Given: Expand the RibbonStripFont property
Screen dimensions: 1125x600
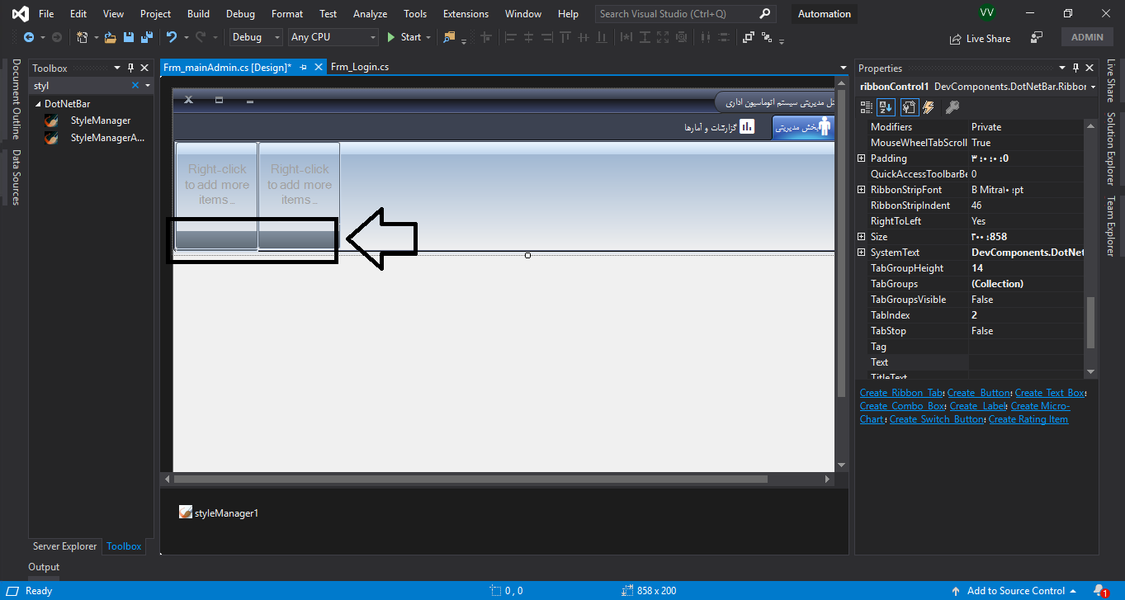Looking at the screenshot, I should pyautogui.click(x=862, y=190).
